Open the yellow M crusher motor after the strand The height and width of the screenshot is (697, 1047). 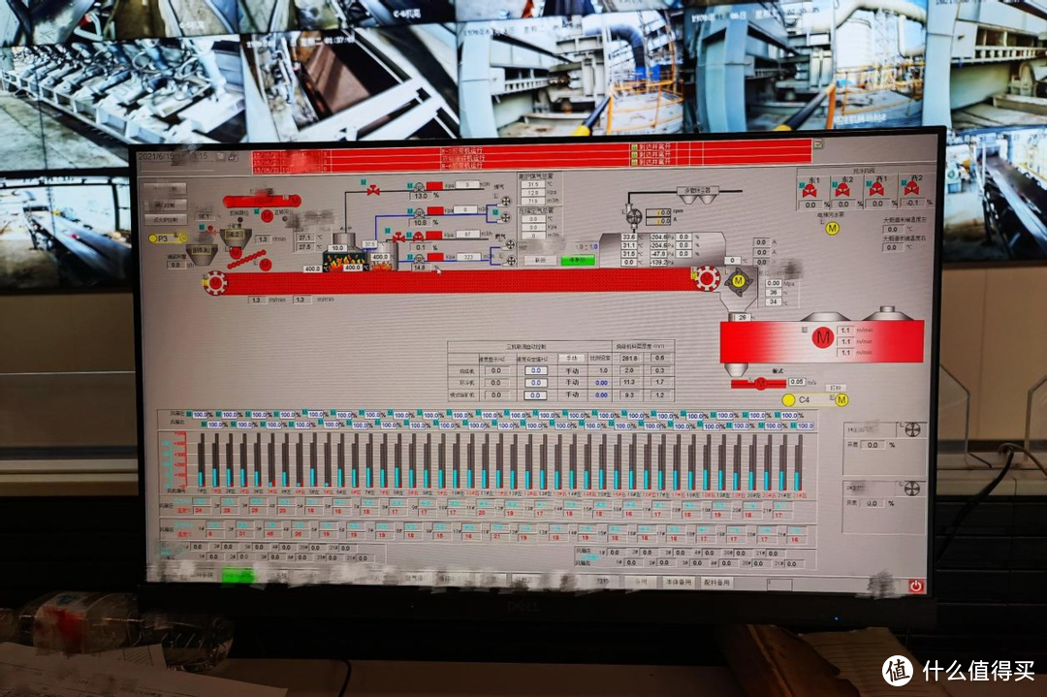[739, 281]
